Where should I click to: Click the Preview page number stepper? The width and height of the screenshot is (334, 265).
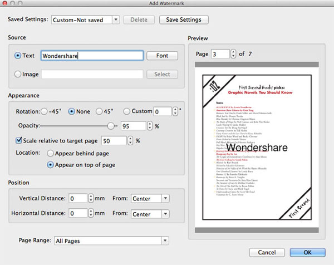click(x=233, y=53)
